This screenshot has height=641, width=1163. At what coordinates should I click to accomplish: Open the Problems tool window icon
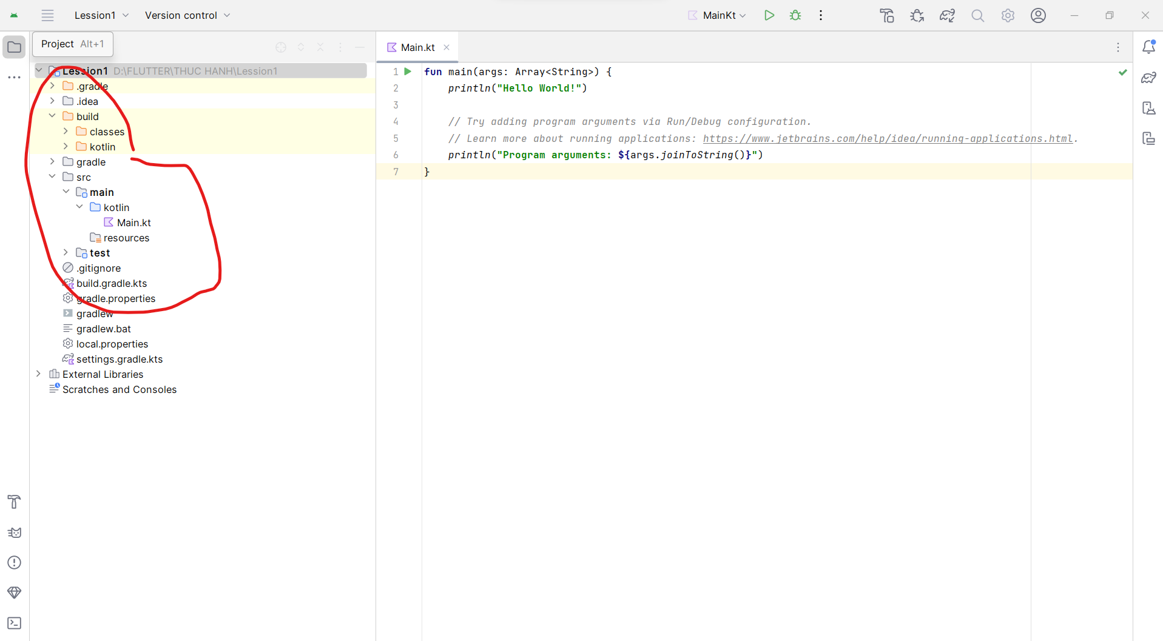tap(14, 562)
